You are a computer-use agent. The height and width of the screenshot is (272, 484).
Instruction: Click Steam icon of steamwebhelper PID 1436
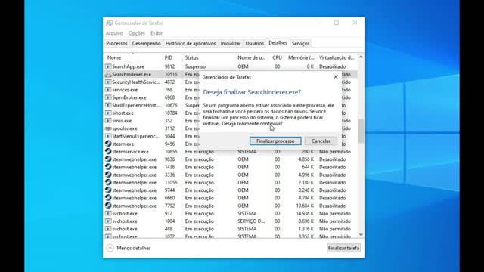[x=108, y=166]
